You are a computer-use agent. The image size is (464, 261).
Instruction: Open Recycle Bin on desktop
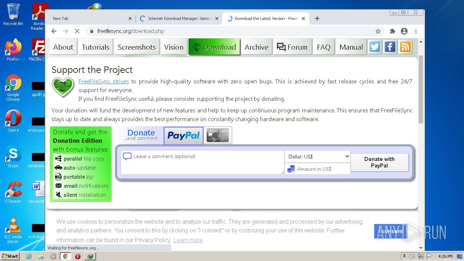(13, 14)
